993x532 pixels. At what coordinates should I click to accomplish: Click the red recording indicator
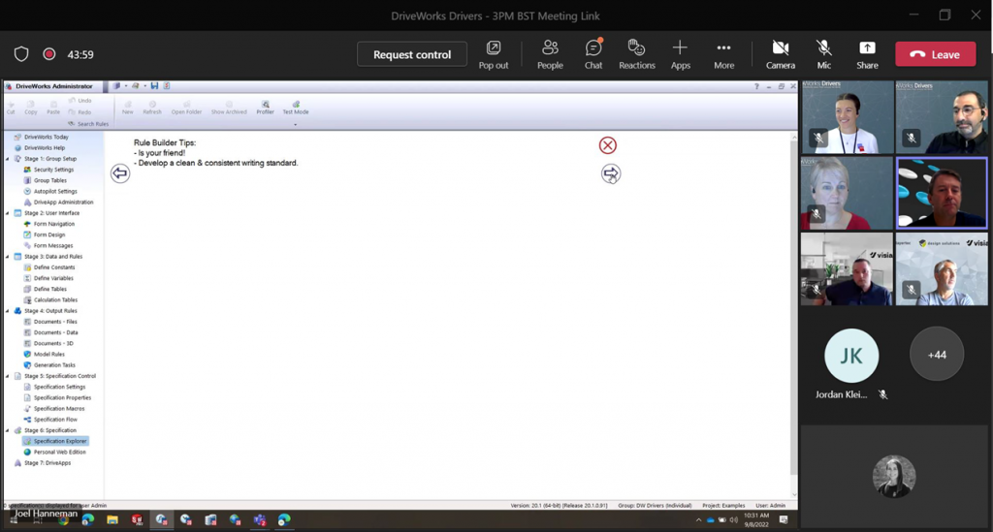coord(48,54)
